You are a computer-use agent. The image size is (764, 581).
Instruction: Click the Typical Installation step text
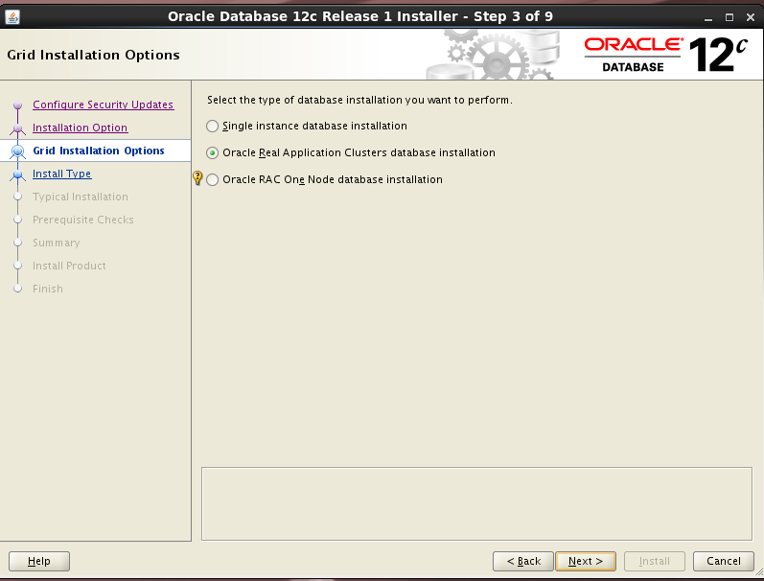[81, 197]
